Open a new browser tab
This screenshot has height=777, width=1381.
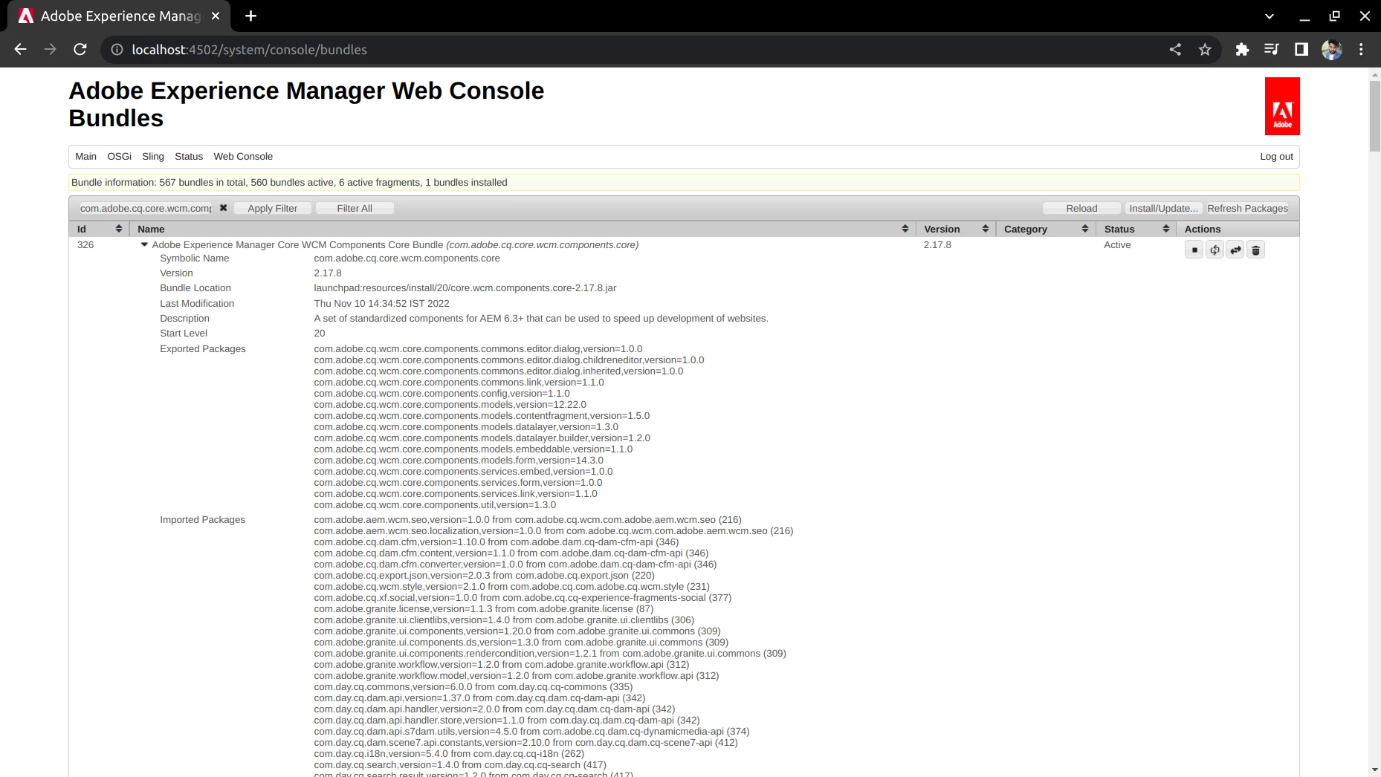coord(250,16)
